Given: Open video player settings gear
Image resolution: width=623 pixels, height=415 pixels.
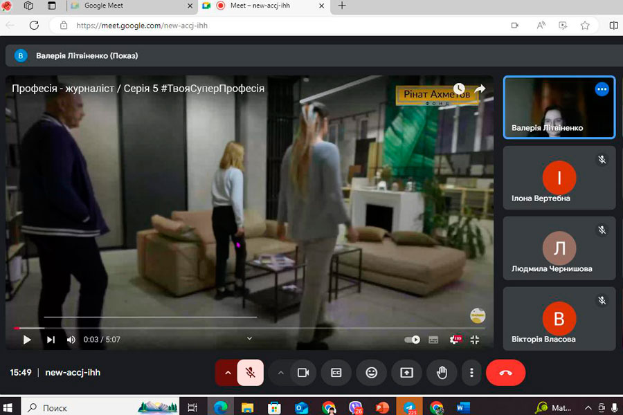Looking at the screenshot, I should point(455,340).
